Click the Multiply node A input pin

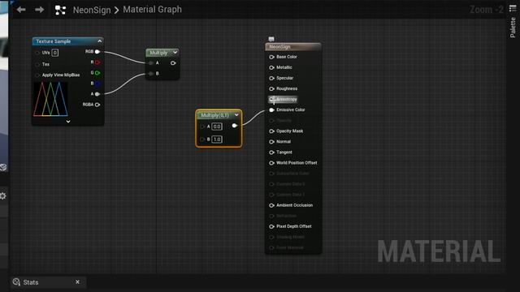151,63
